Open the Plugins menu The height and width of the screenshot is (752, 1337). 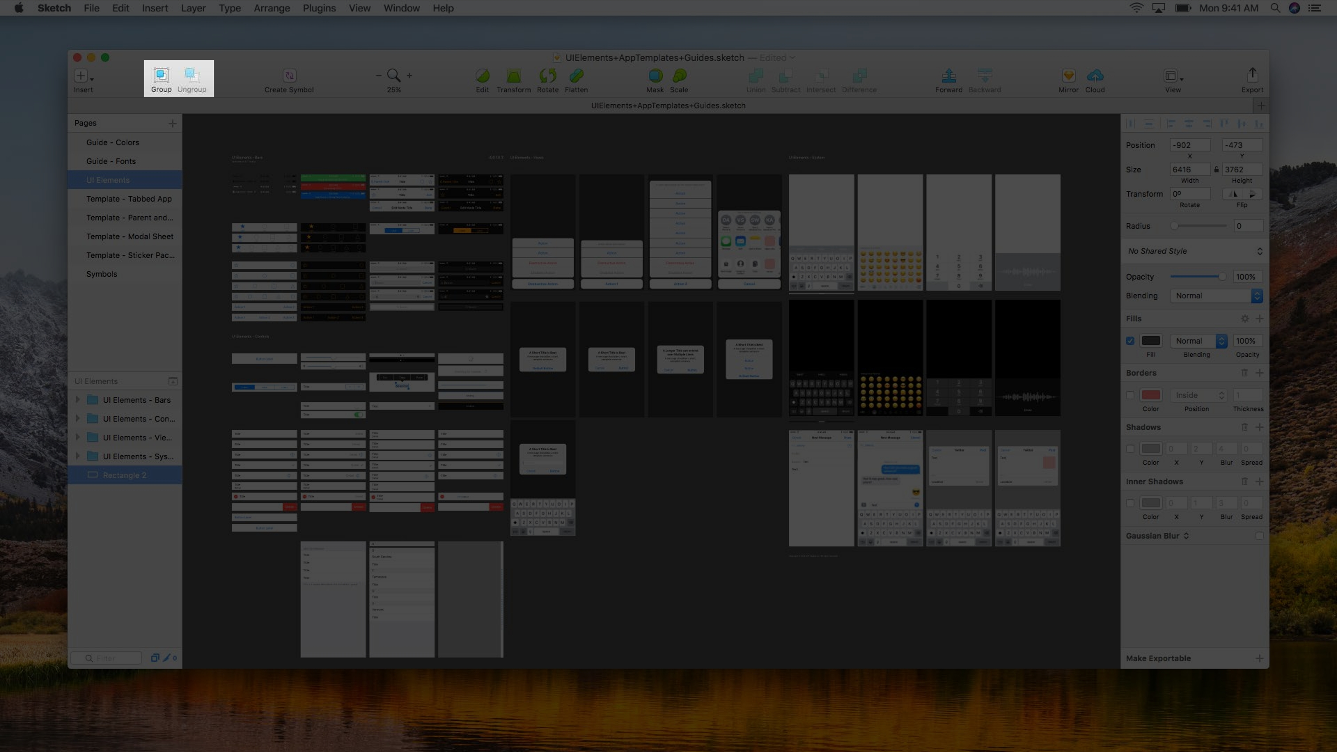click(x=319, y=8)
